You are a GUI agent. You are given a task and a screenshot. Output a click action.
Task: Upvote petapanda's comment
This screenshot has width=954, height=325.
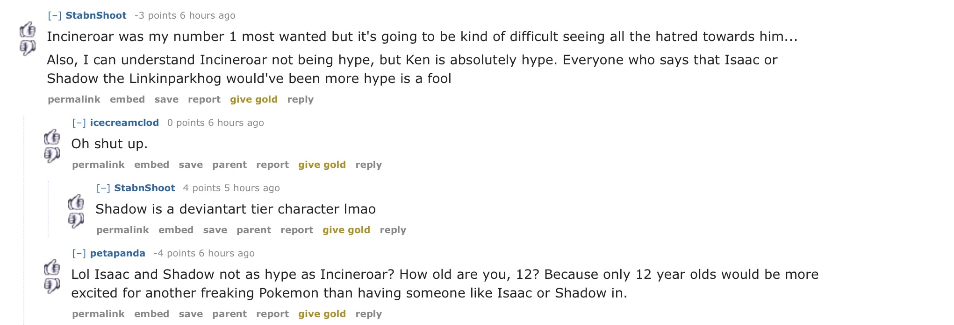click(52, 268)
